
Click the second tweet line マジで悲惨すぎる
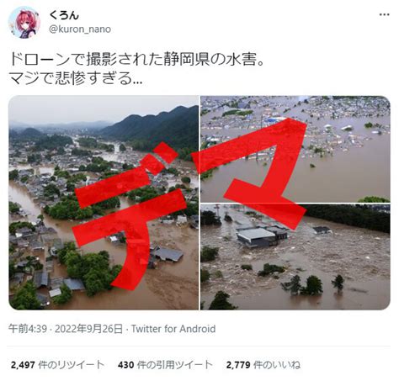(x=76, y=78)
